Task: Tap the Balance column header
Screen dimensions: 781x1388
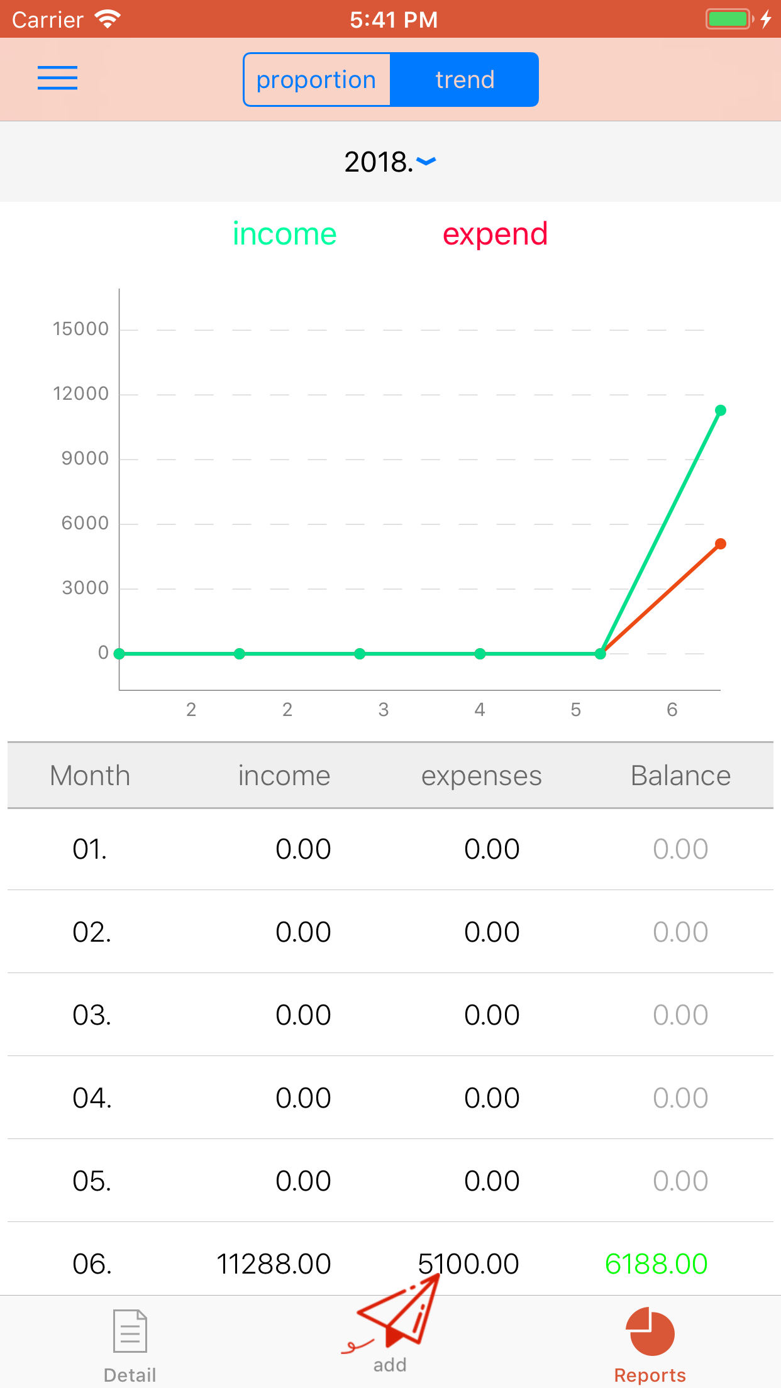Action: click(680, 776)
